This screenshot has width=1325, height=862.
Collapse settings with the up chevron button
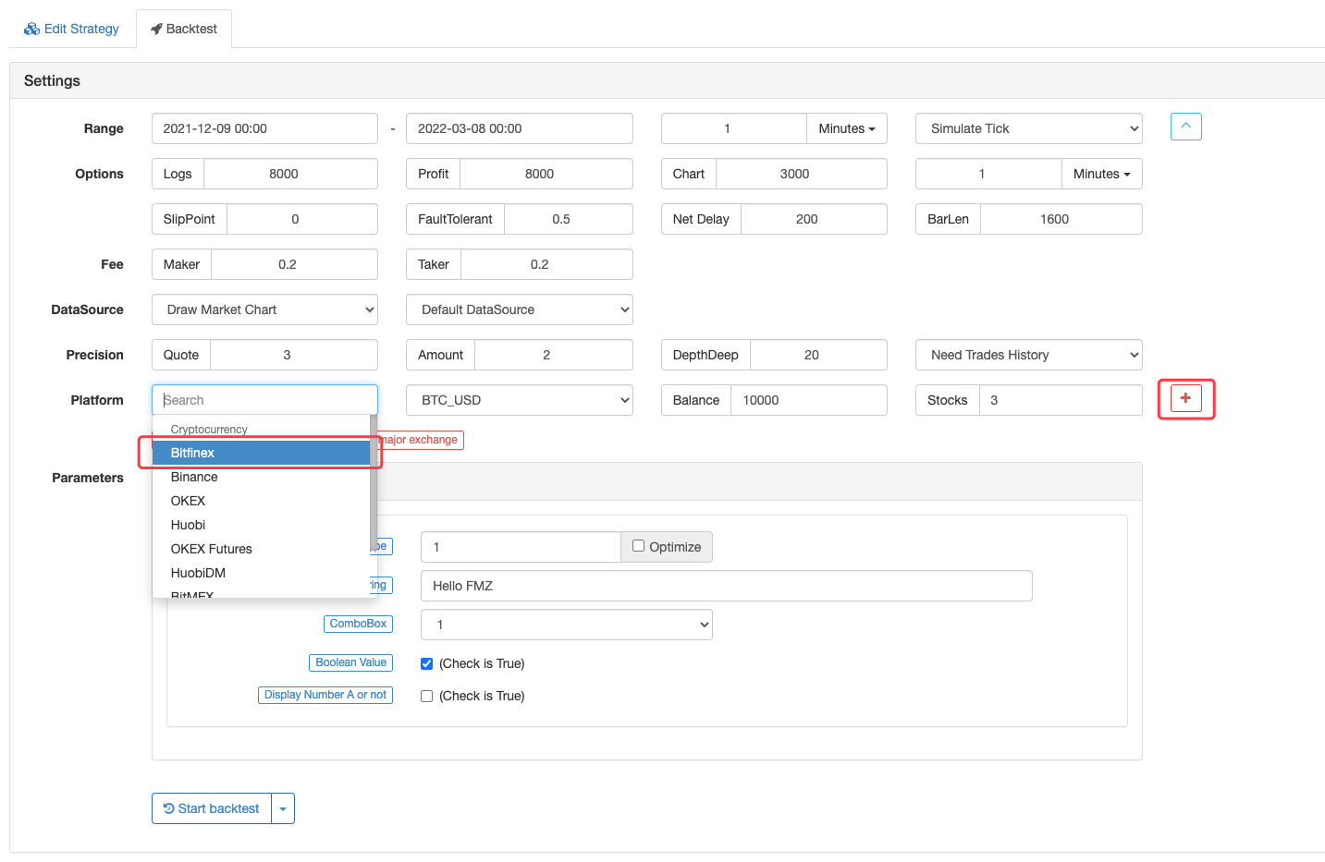click(1185, 127)
